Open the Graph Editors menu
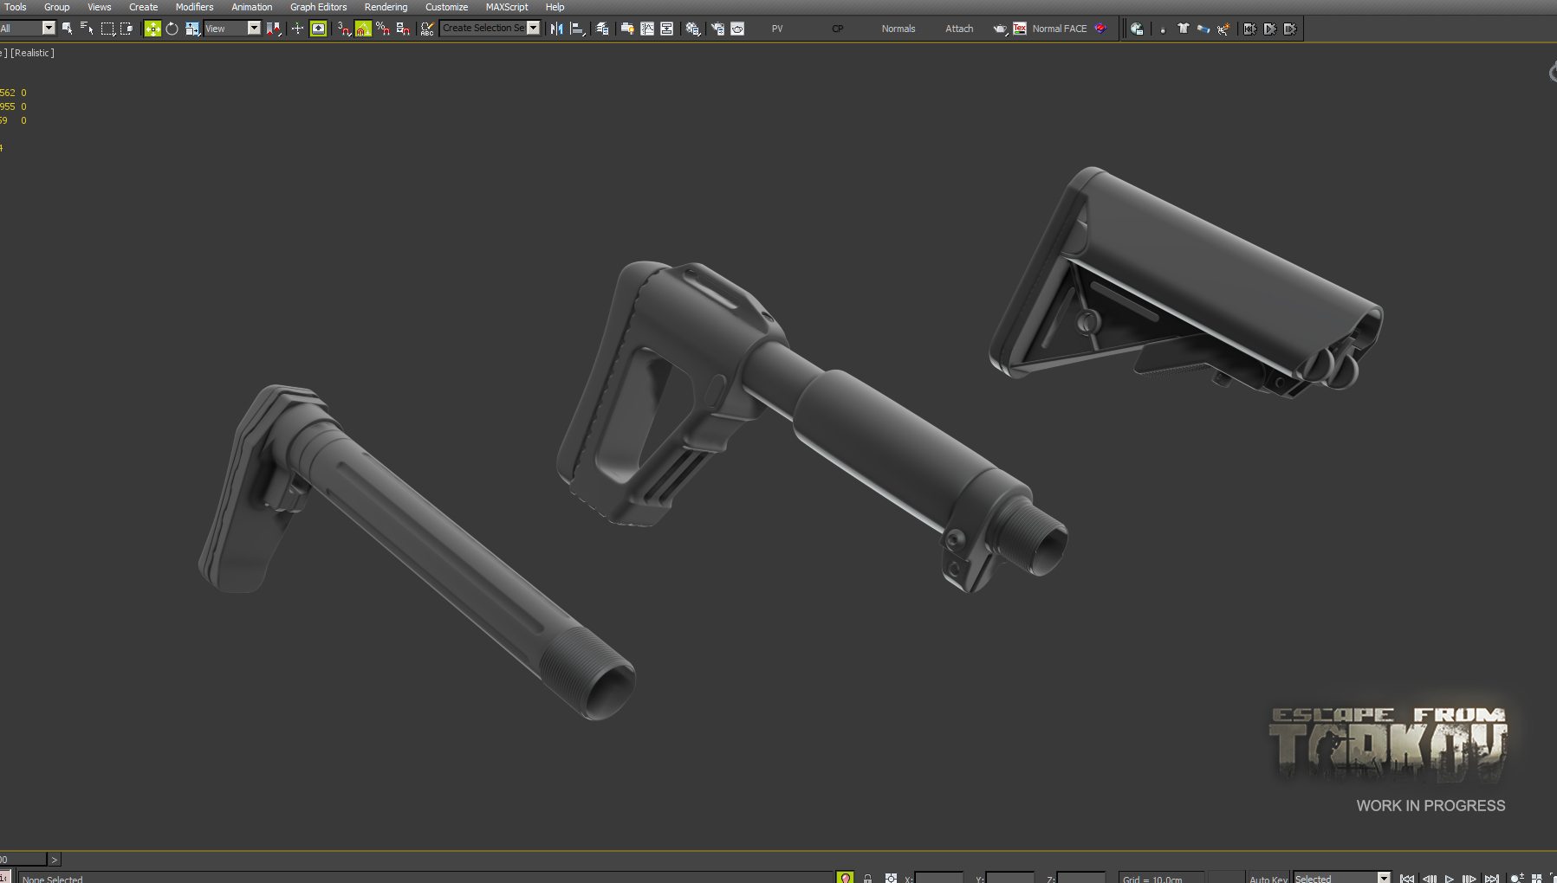1557x883 pixels. 318,7
